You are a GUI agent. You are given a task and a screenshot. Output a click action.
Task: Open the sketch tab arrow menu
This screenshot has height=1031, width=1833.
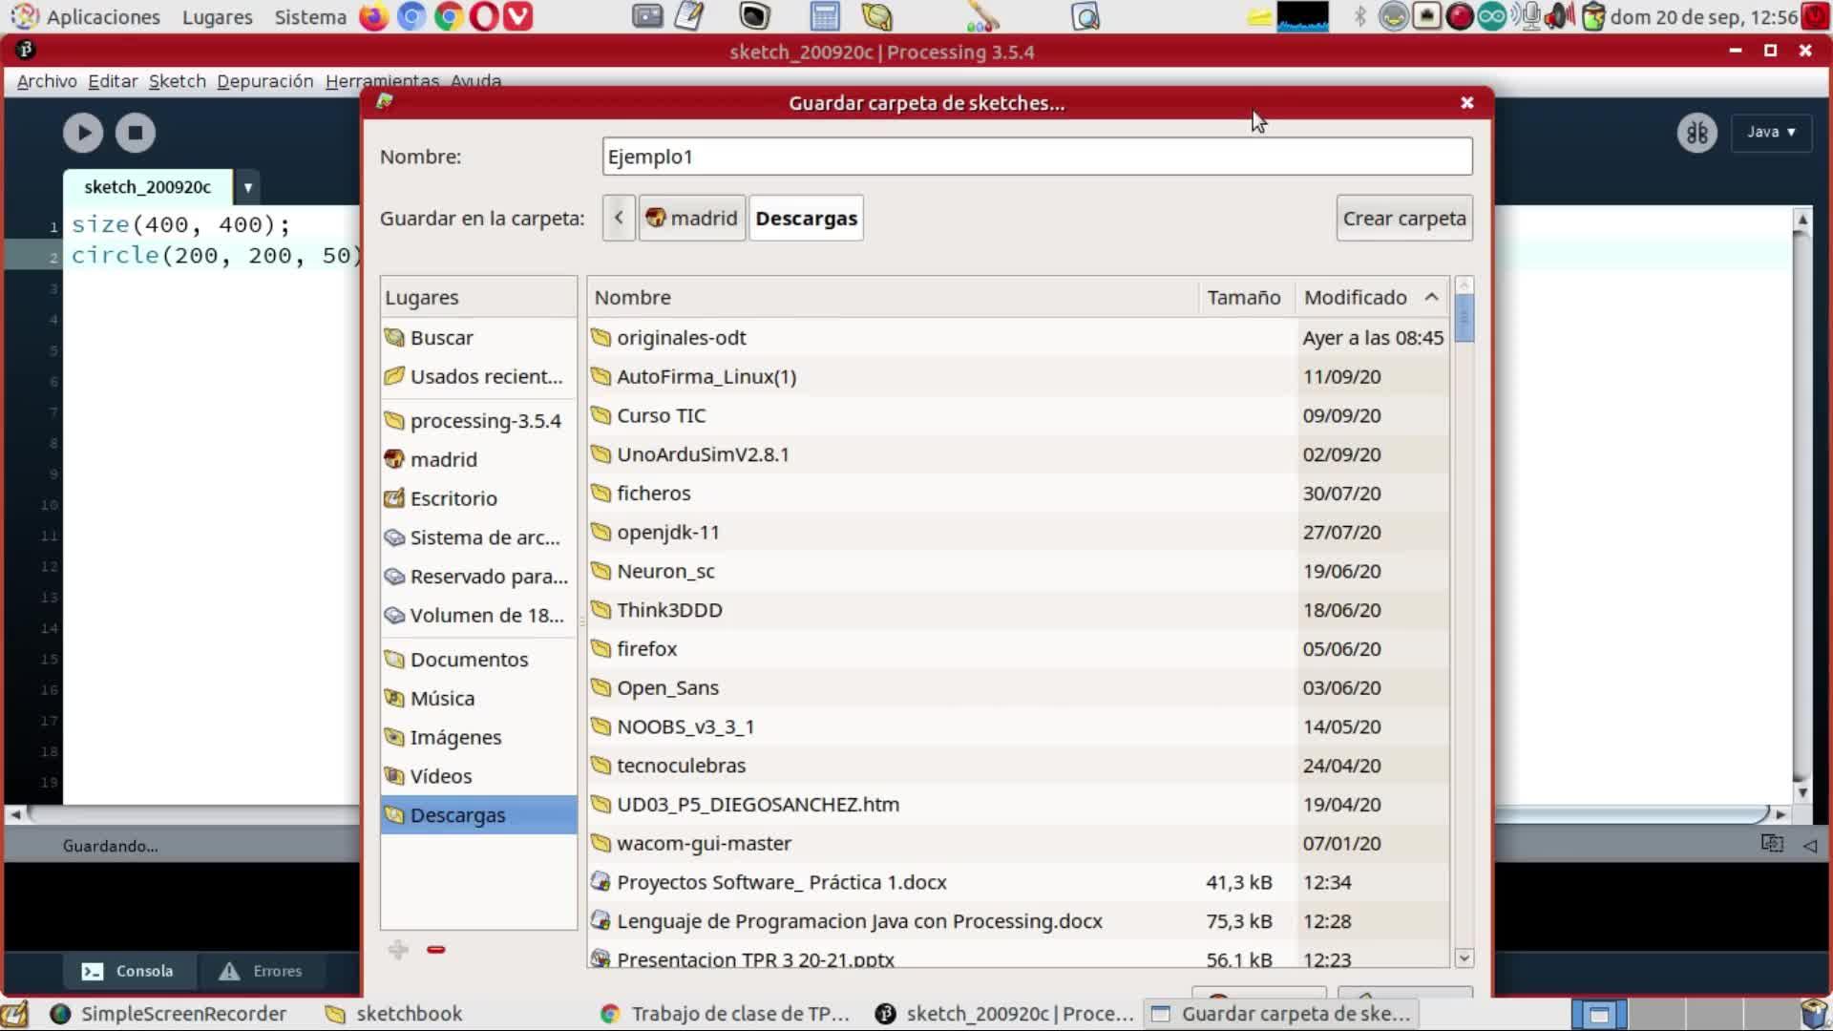click(x=247, y=187)
